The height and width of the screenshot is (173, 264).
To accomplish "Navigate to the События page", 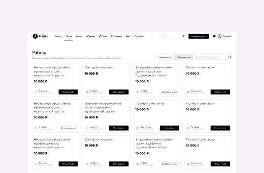I will (103, 36).
